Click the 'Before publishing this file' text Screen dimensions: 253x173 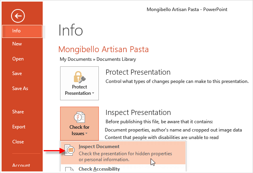click(x=159, y=122)
